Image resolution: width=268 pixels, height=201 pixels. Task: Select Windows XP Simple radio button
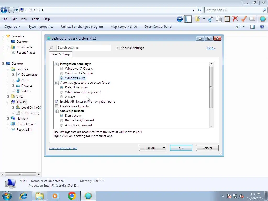pos(62,73)
